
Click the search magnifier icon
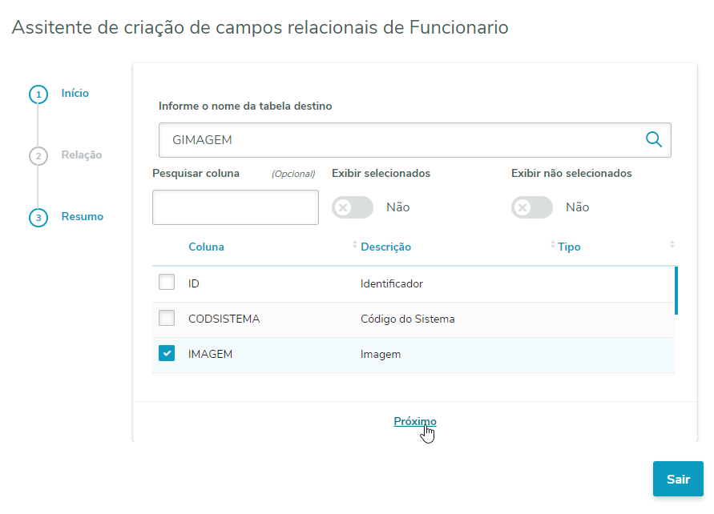[654, 140]
